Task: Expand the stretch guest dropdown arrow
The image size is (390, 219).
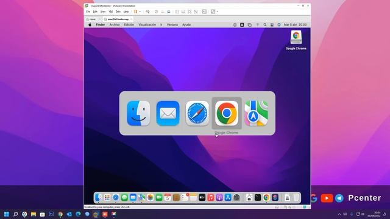Action: [x=218, y=12]
